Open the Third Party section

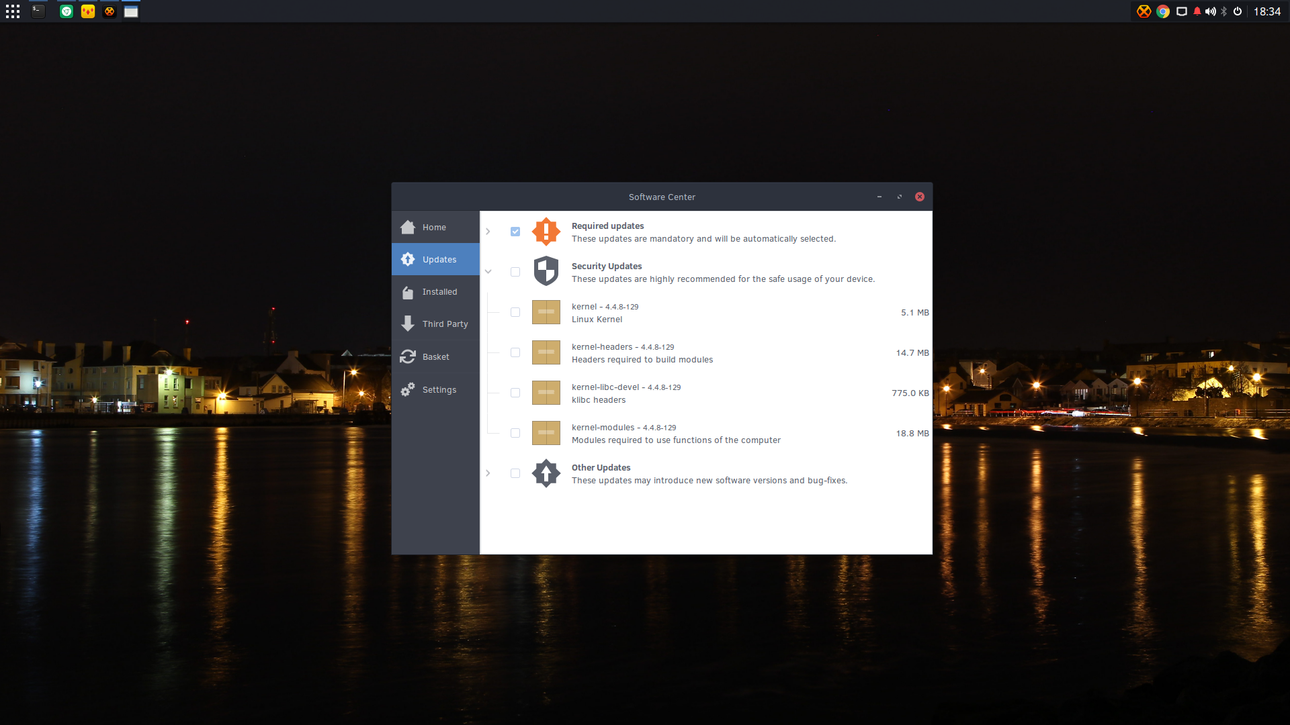(x=435, y=324)
